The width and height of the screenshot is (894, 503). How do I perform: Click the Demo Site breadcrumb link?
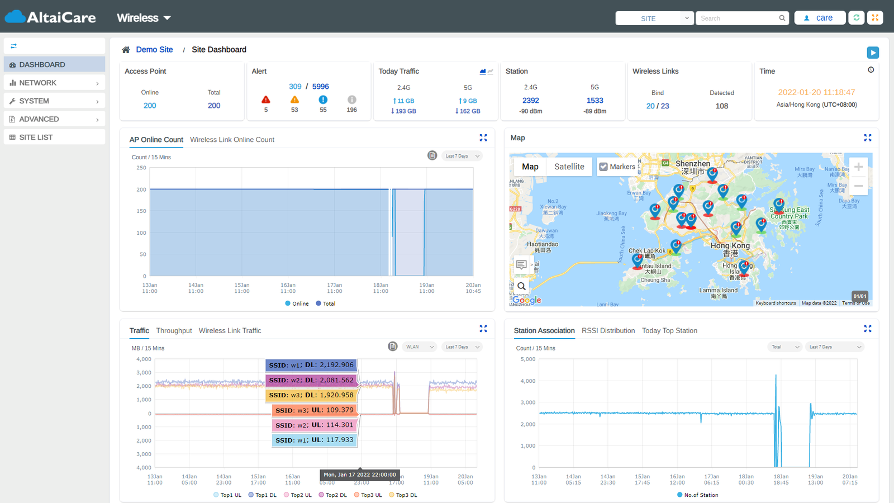pyautogui.click(x=154, y=50)
